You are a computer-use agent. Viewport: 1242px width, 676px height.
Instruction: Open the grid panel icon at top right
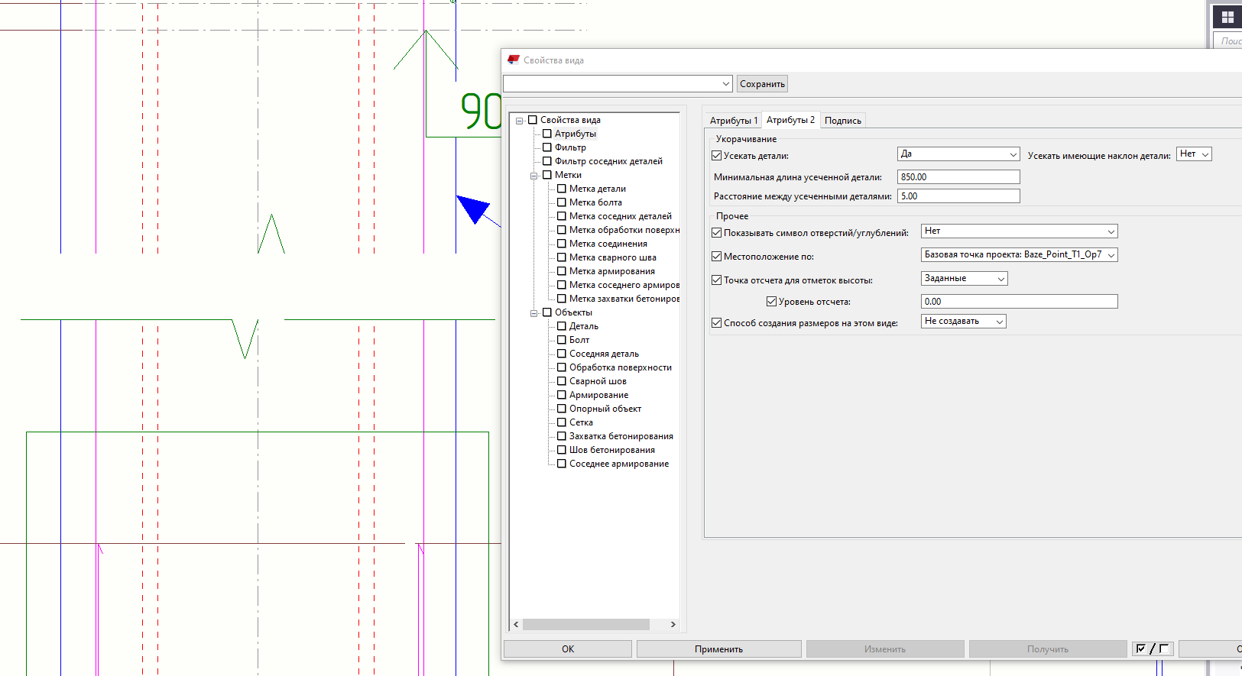tap(1227, 17)
